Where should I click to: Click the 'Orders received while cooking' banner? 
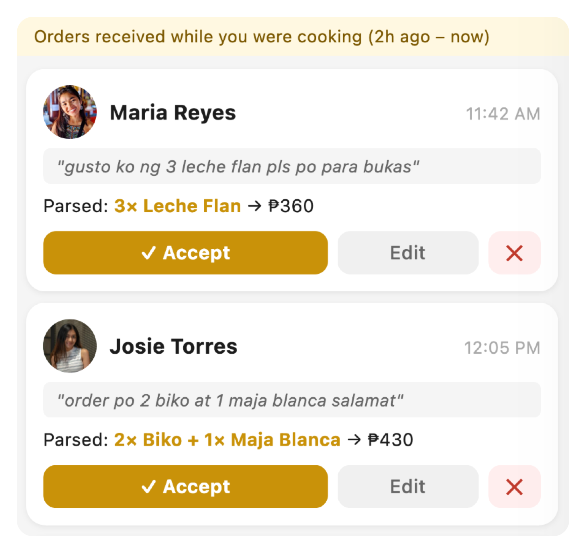pyautogui.click(x=262, y=38)
